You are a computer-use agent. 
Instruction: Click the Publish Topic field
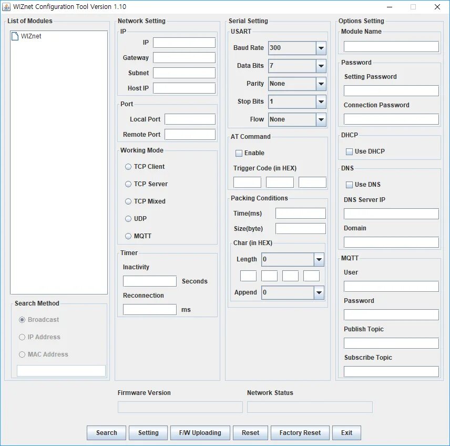(x=391, y=343)
